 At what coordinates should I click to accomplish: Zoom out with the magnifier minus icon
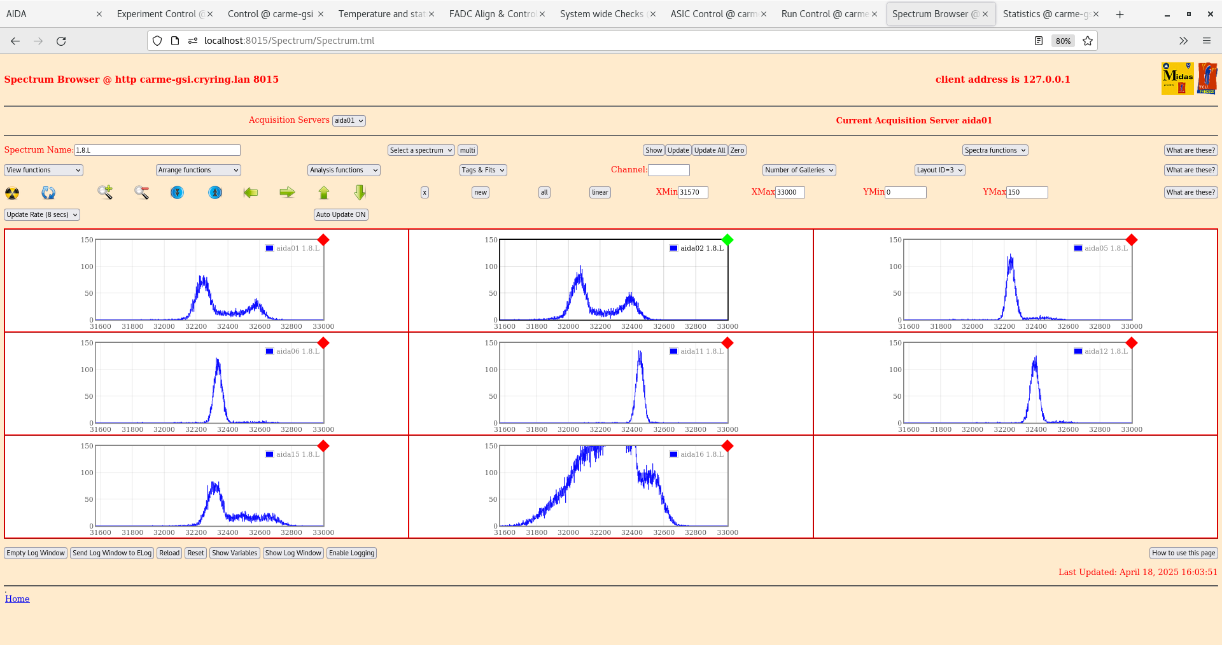(141, 192)
